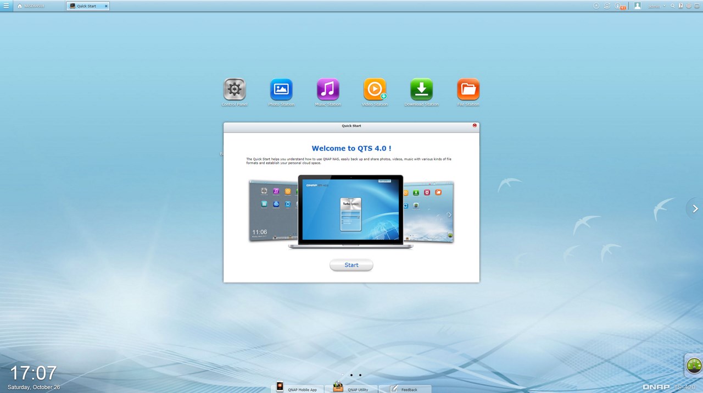Open the Feedback form button
The width and height of the screenshot is (703, 393).
coord(405,388)
